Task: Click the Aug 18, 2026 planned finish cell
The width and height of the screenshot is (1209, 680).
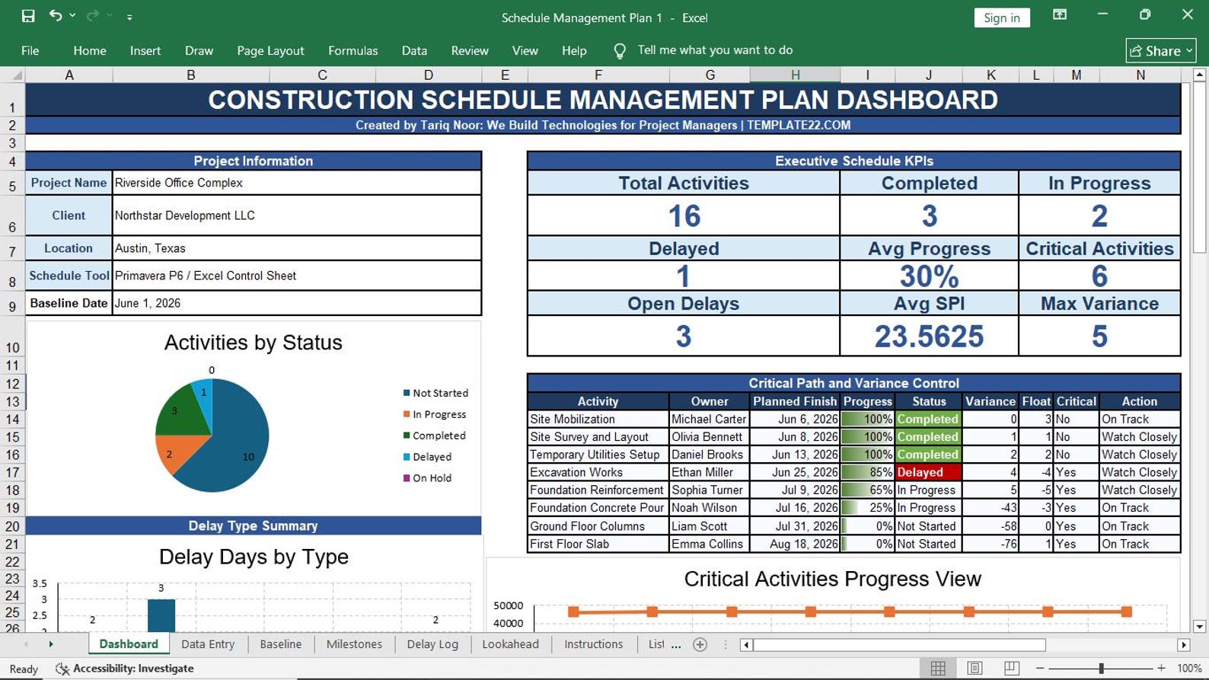Action: click(795, 544)
